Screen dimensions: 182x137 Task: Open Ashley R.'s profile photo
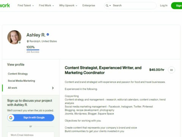(x=14, y=37)
